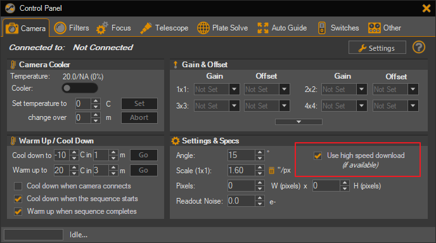Click the Settings & Specs gear icon

pos(176,141)
